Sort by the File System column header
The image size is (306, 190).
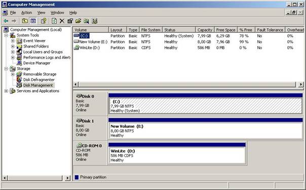(x=150, y=30)
